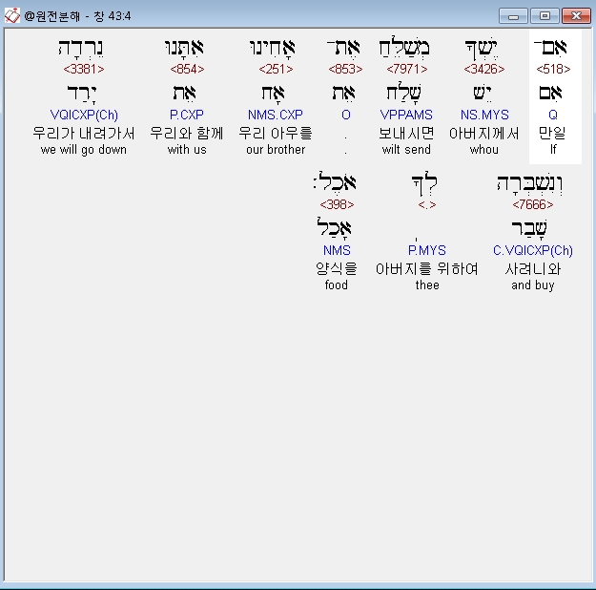Click the app icon in the title bar
The height and width of the screenshot is (590, 596).
pos(11,15)
